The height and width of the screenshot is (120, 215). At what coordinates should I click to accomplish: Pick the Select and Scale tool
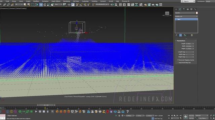click(x=48, y=5)
